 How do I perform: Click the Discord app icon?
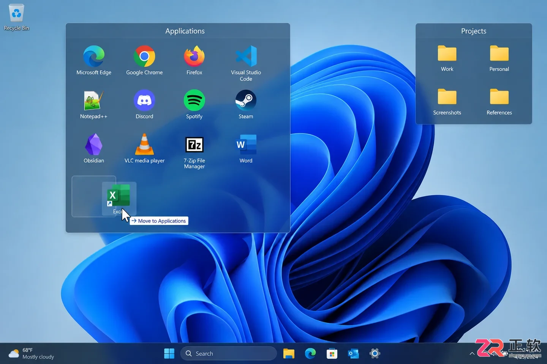[144, 100]
